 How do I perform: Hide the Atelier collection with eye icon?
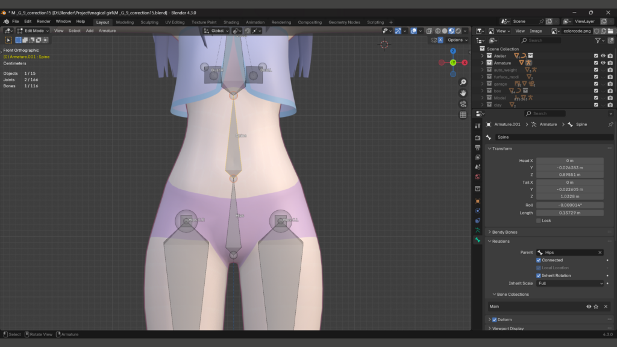click(603, 56)
